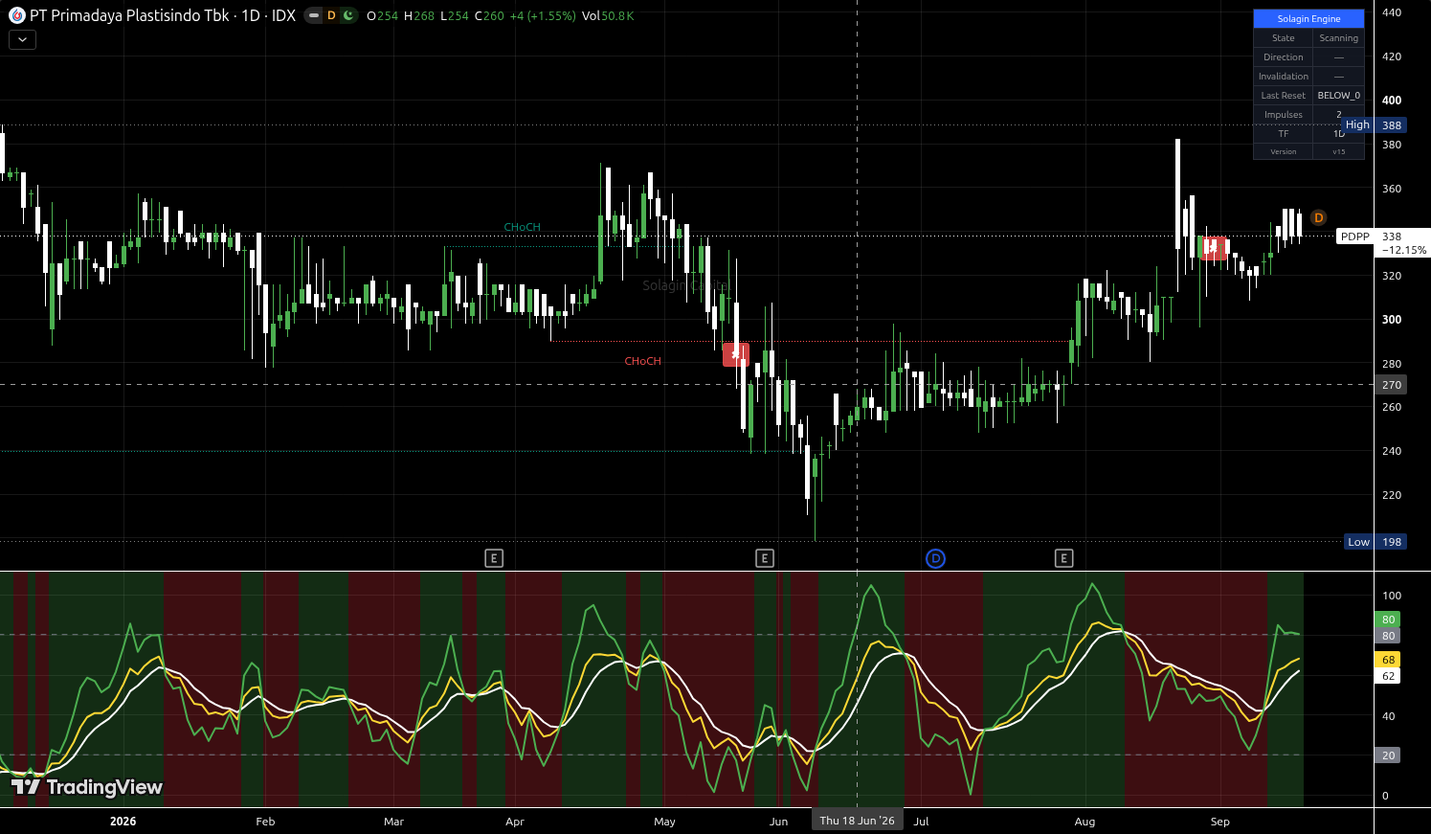Click the 100 tick on oscillator scale
This screenshot has width=1431, height=834.
click(1392, 596)
